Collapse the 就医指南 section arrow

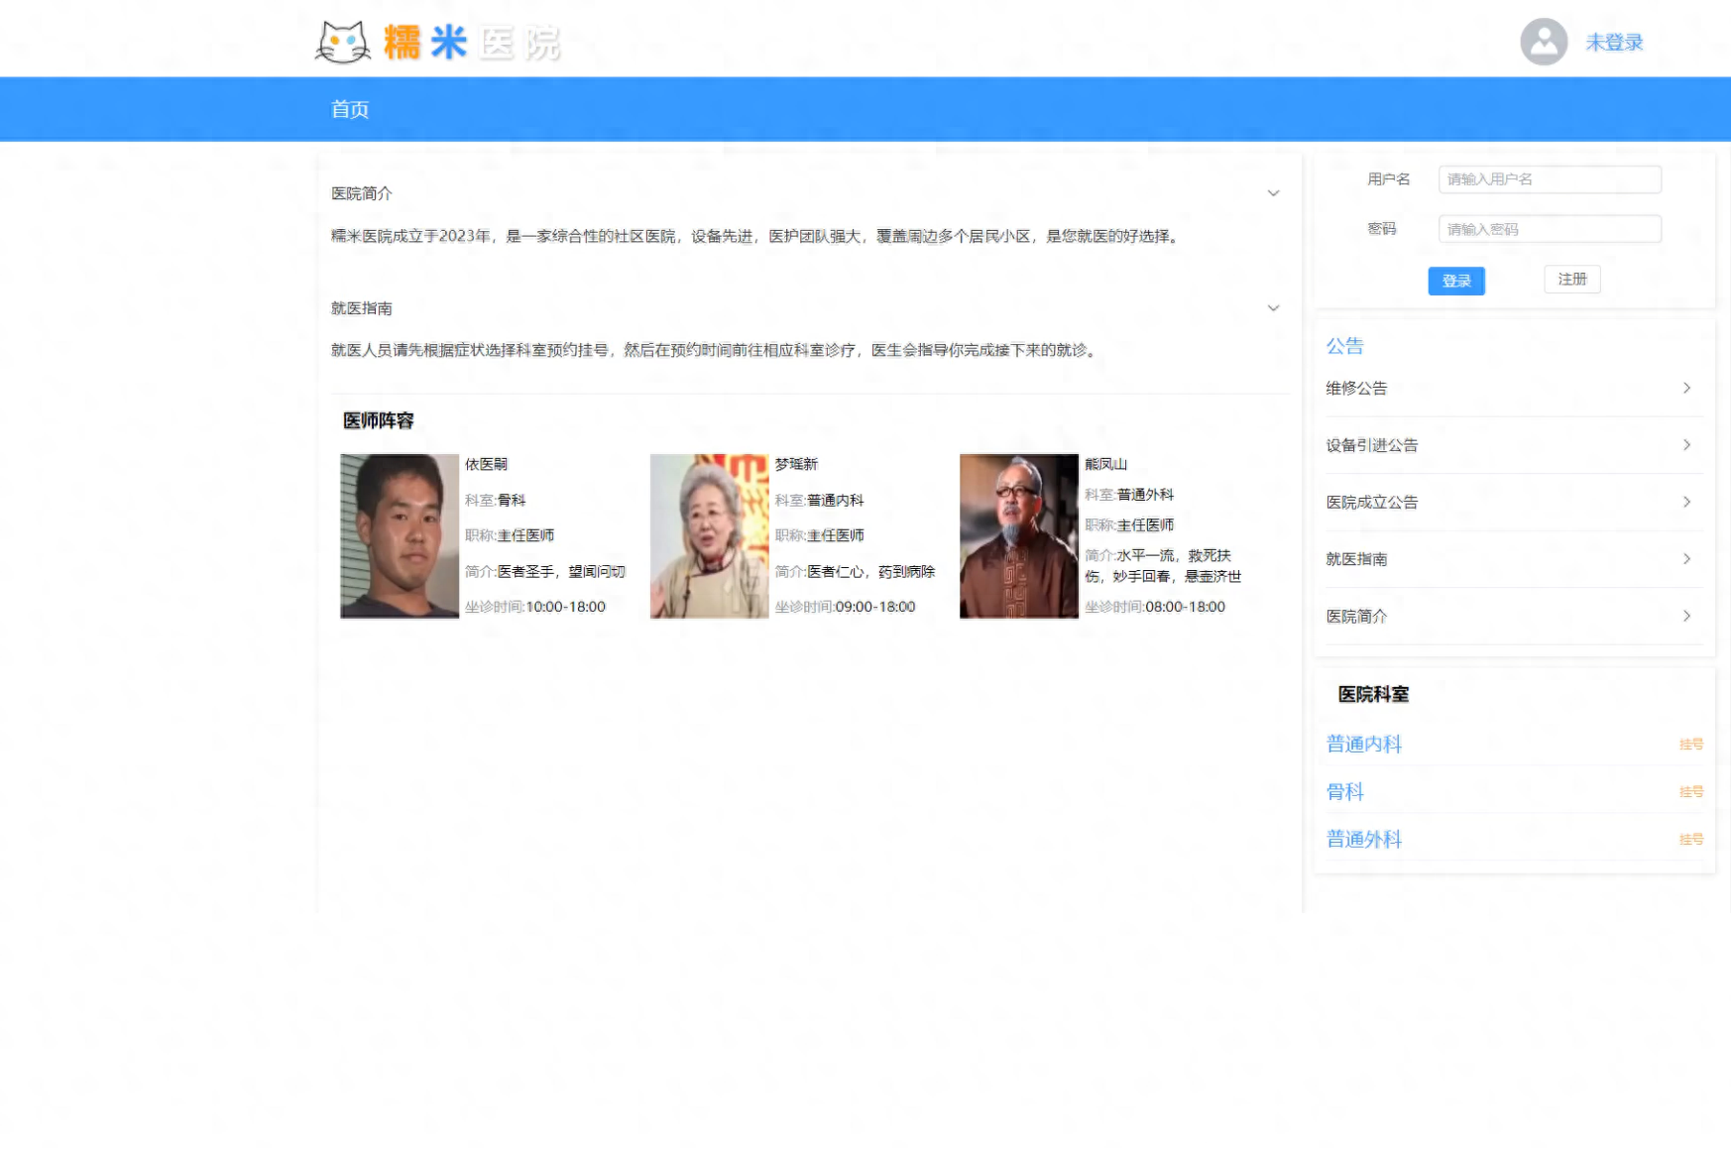(x=1273, y=308)
